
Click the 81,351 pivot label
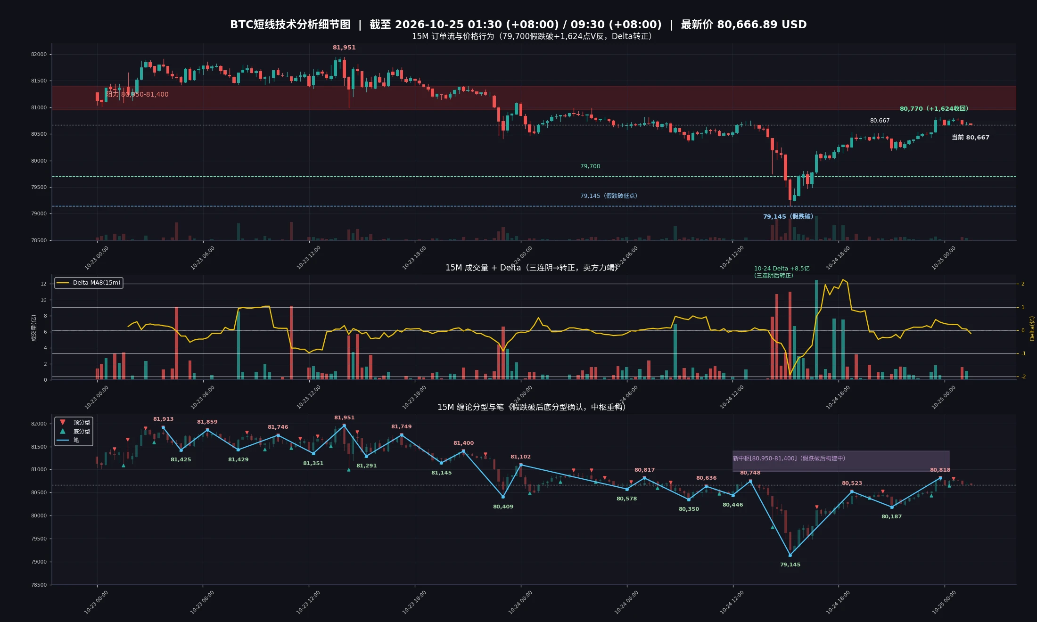point(313,463)
